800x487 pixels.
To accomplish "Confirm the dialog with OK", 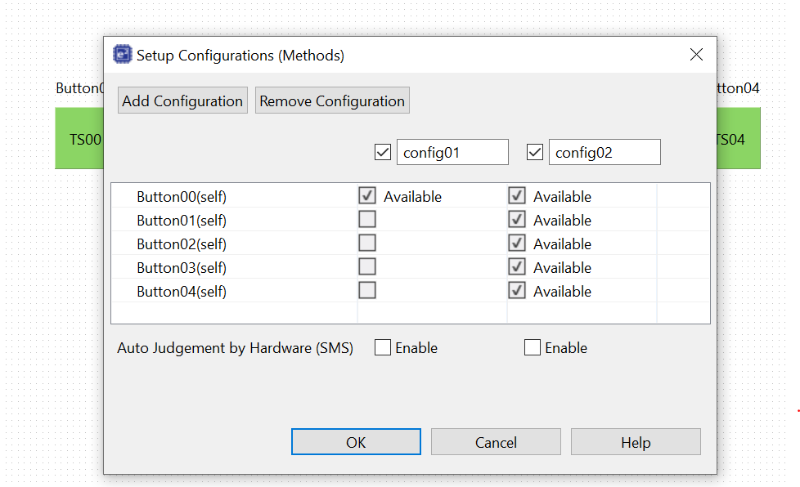I will click(x=356, y=442).
